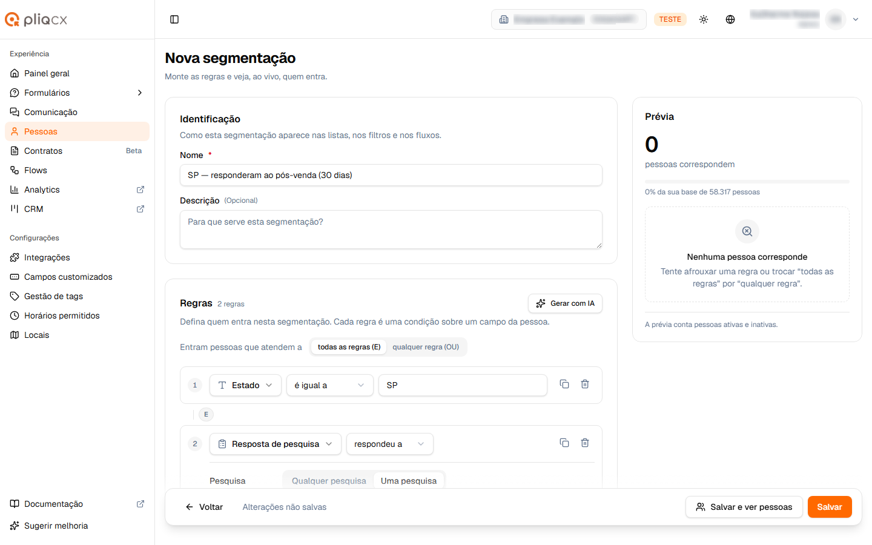Open Locais settings
The width and height of the screenshot is (872, 545).
point(77,335)
